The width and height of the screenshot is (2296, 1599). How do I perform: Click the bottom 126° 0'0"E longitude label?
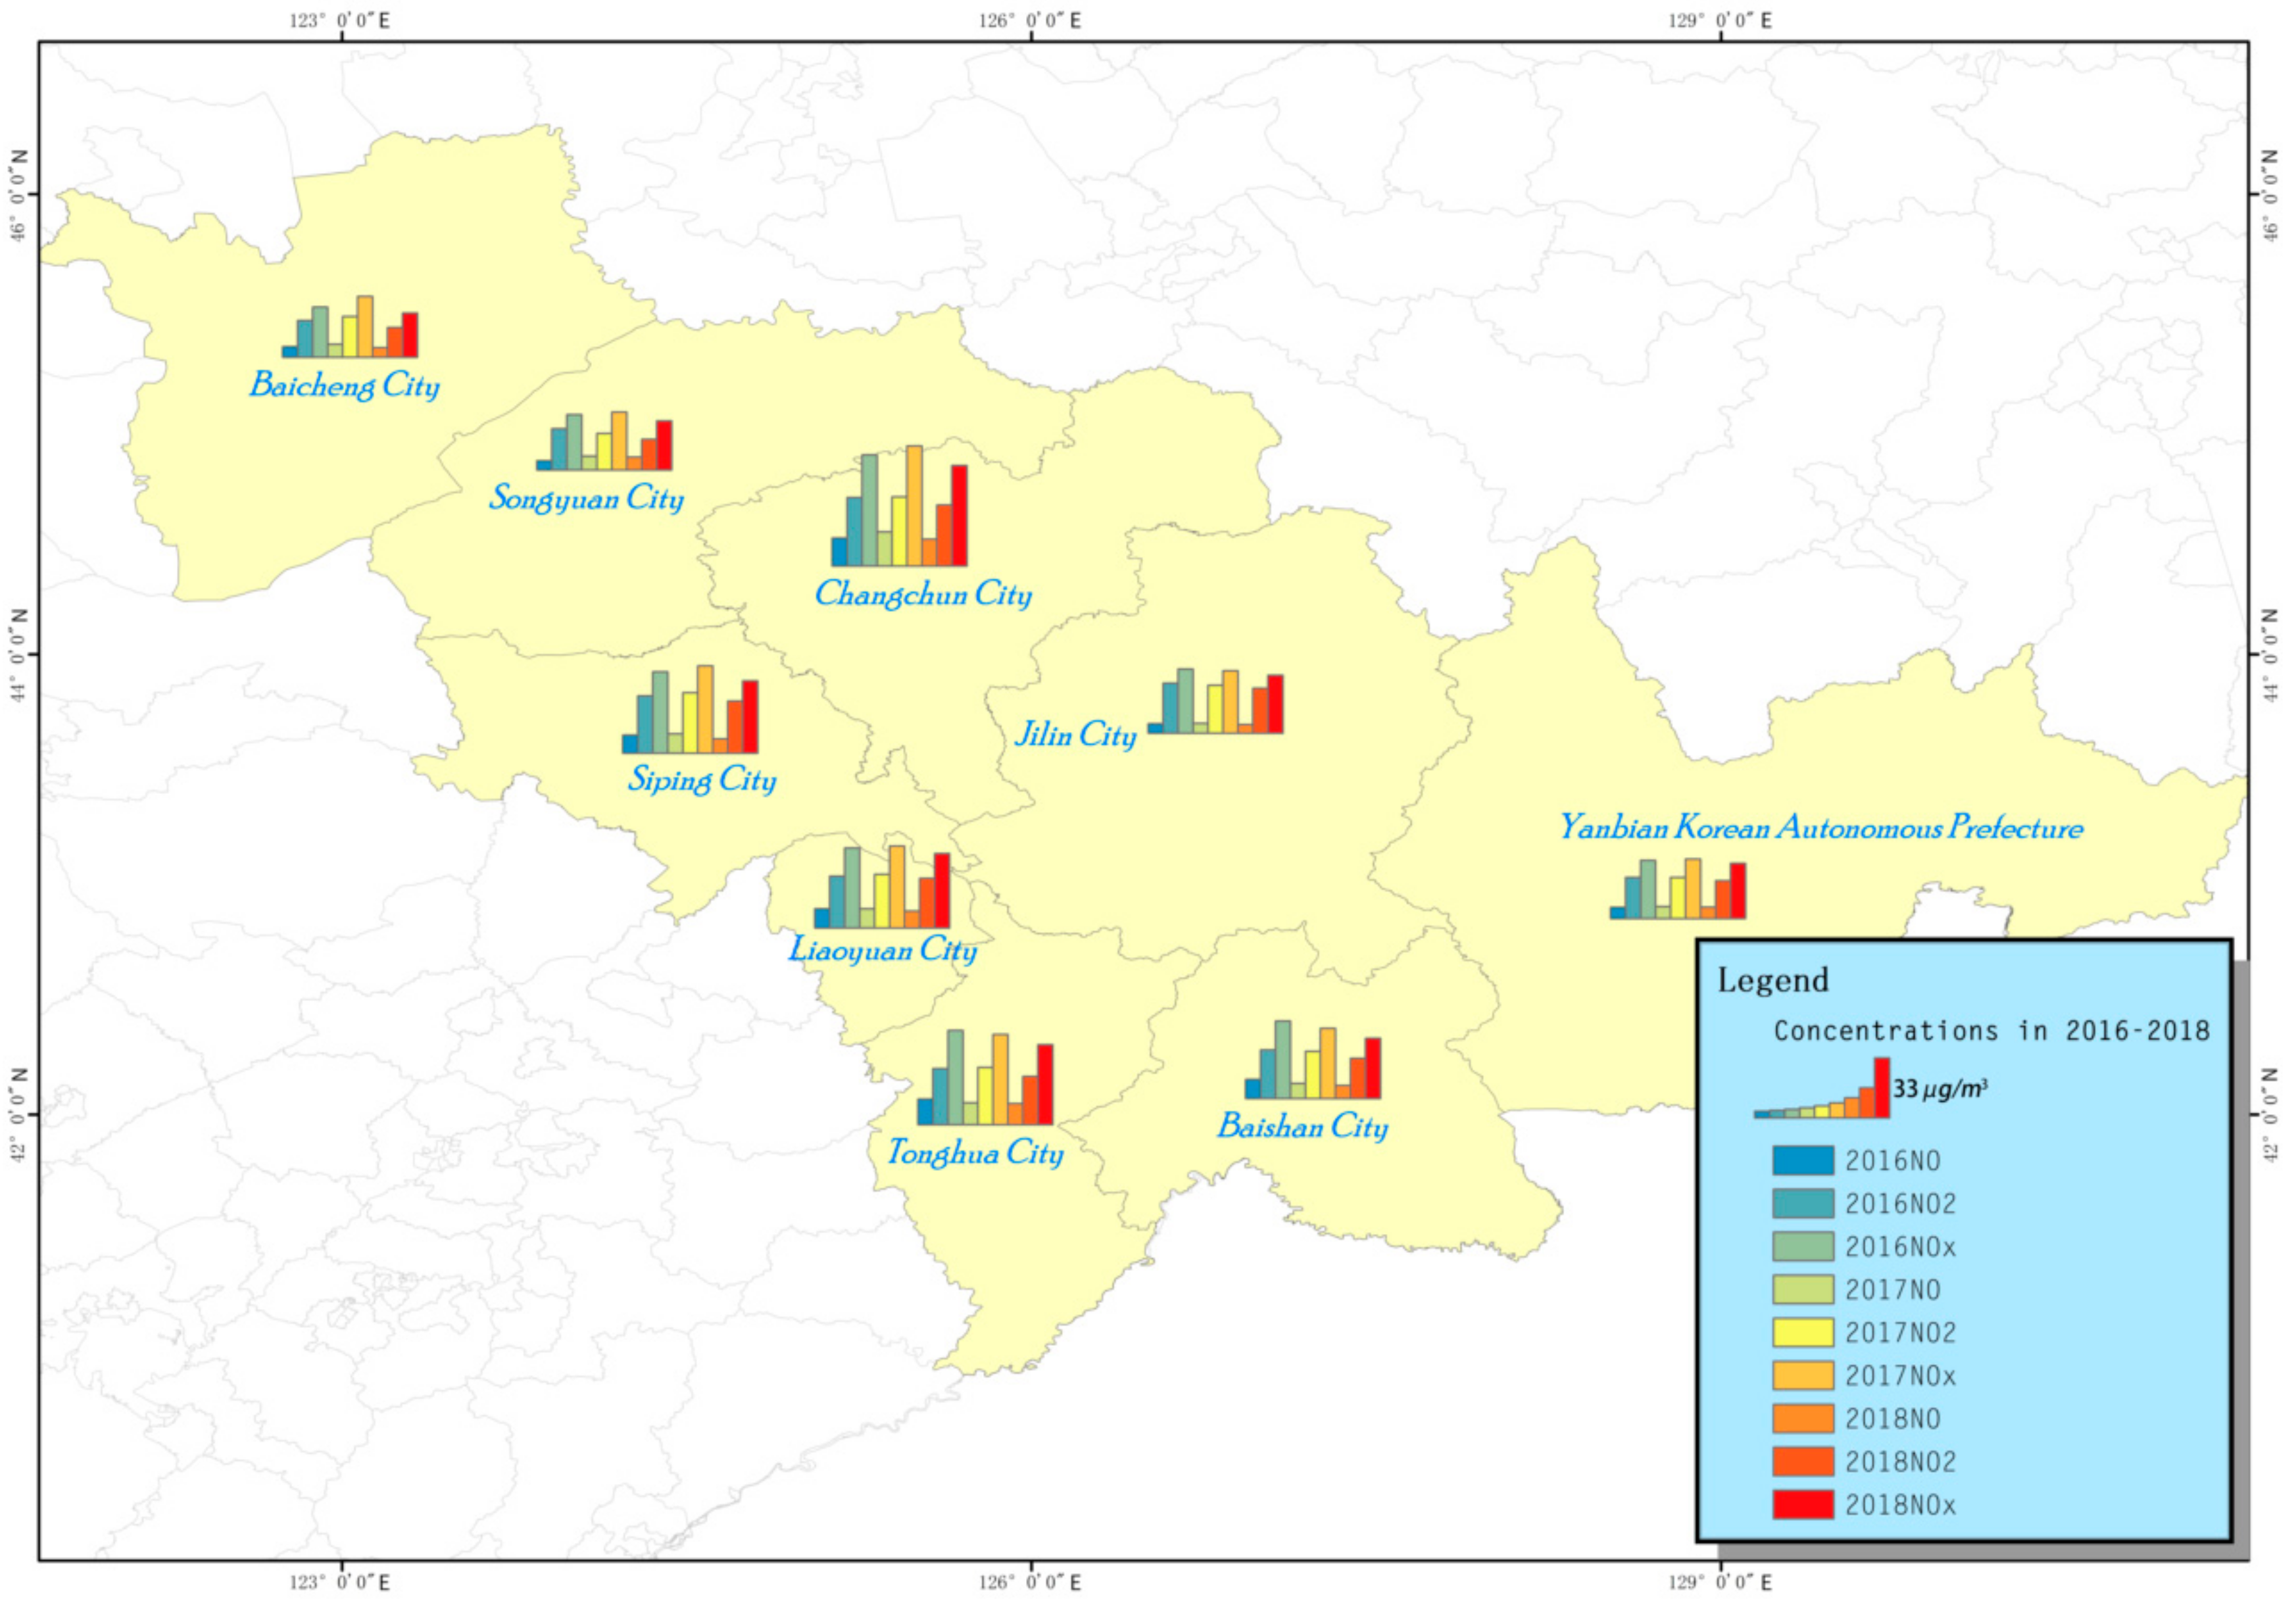[x=1029, y=1583]
